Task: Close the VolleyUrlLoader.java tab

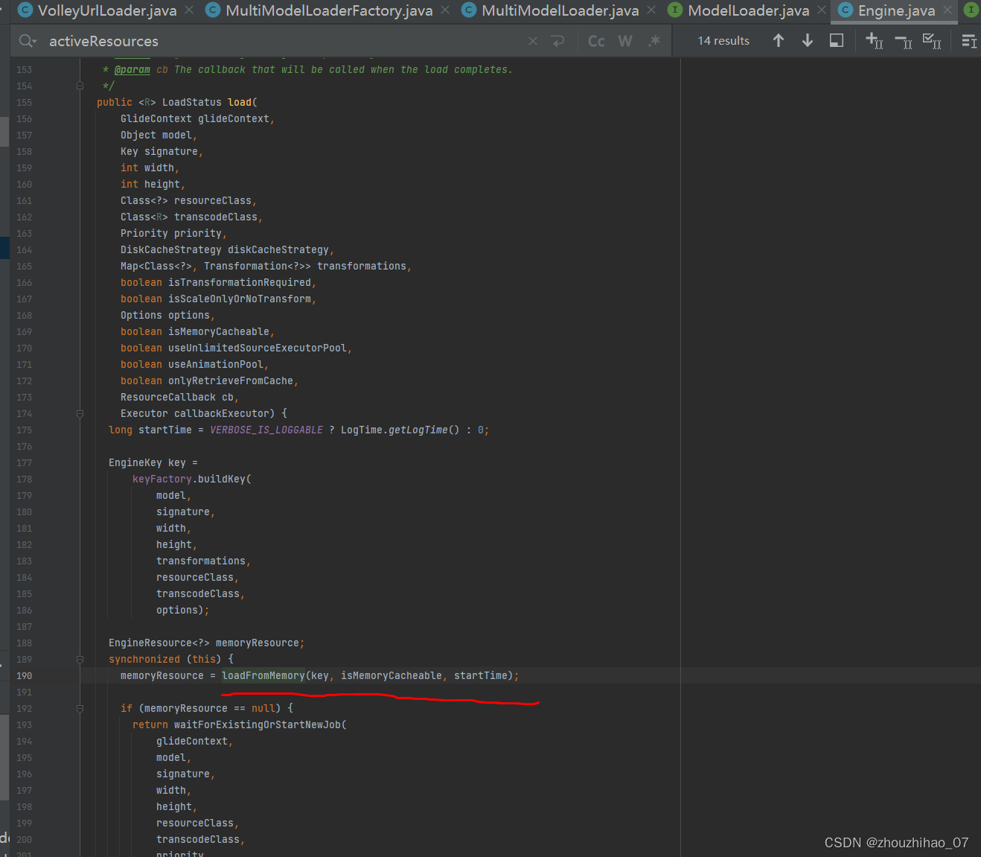Action: pos(189,10)
